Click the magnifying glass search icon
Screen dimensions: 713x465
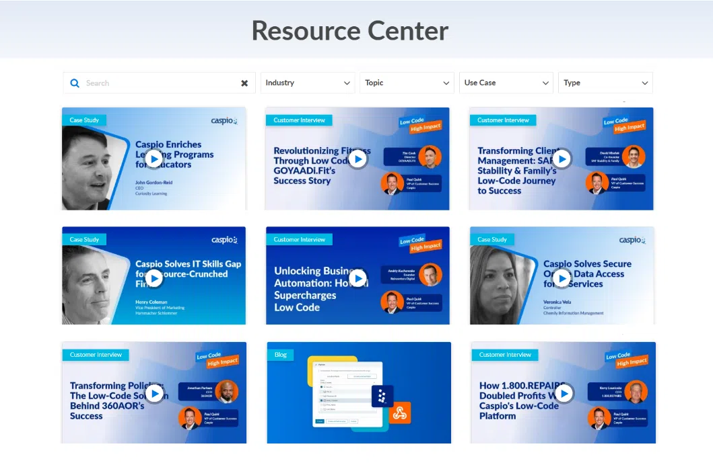click(75, 83)
